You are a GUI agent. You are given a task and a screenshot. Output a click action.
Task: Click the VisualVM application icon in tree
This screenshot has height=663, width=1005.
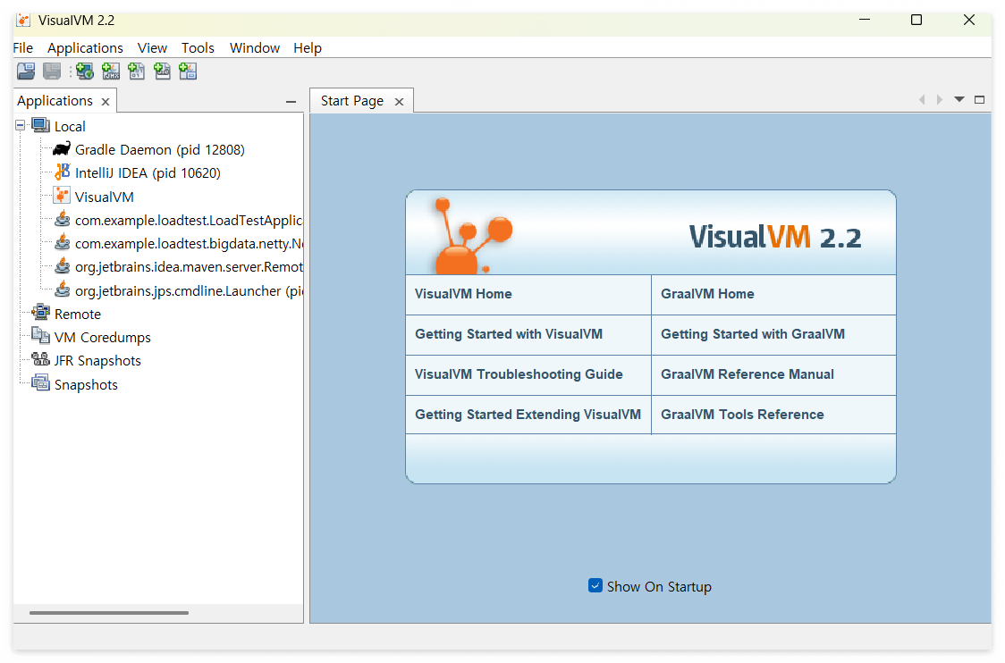click(x=63, y=196)
